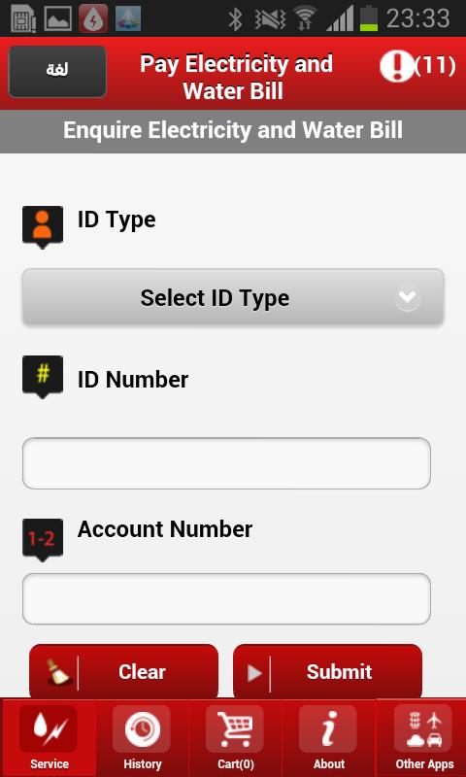Tap the play arrow icon on Submit
This screenshot has height=777, width=466.
click(x=254, y=672)
